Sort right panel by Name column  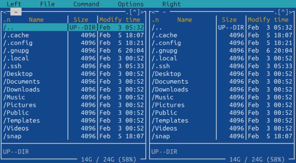click(x=184, y=20)
